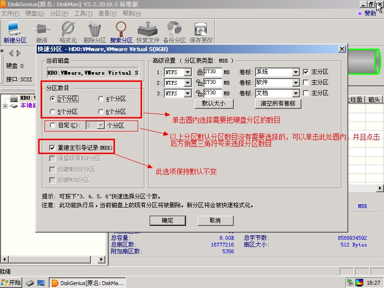The height and width of the screenshot is (288, 384).
Task: Uncheck 主分区 for partition 1
Action: 306,72
